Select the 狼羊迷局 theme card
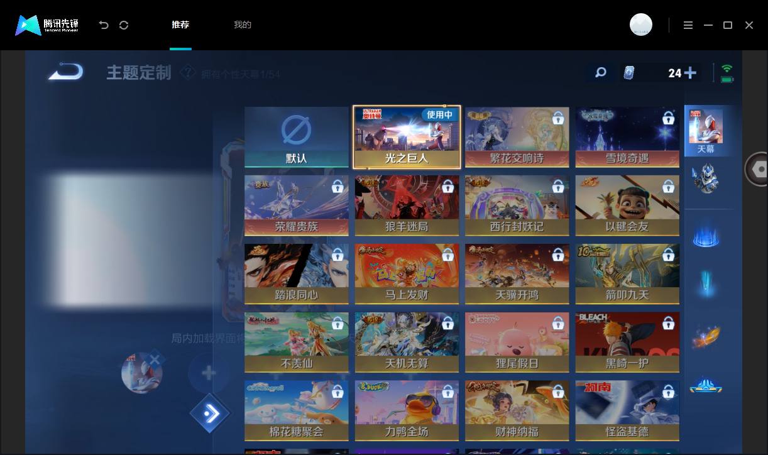 pyautogui.click(x=407, y=206)
